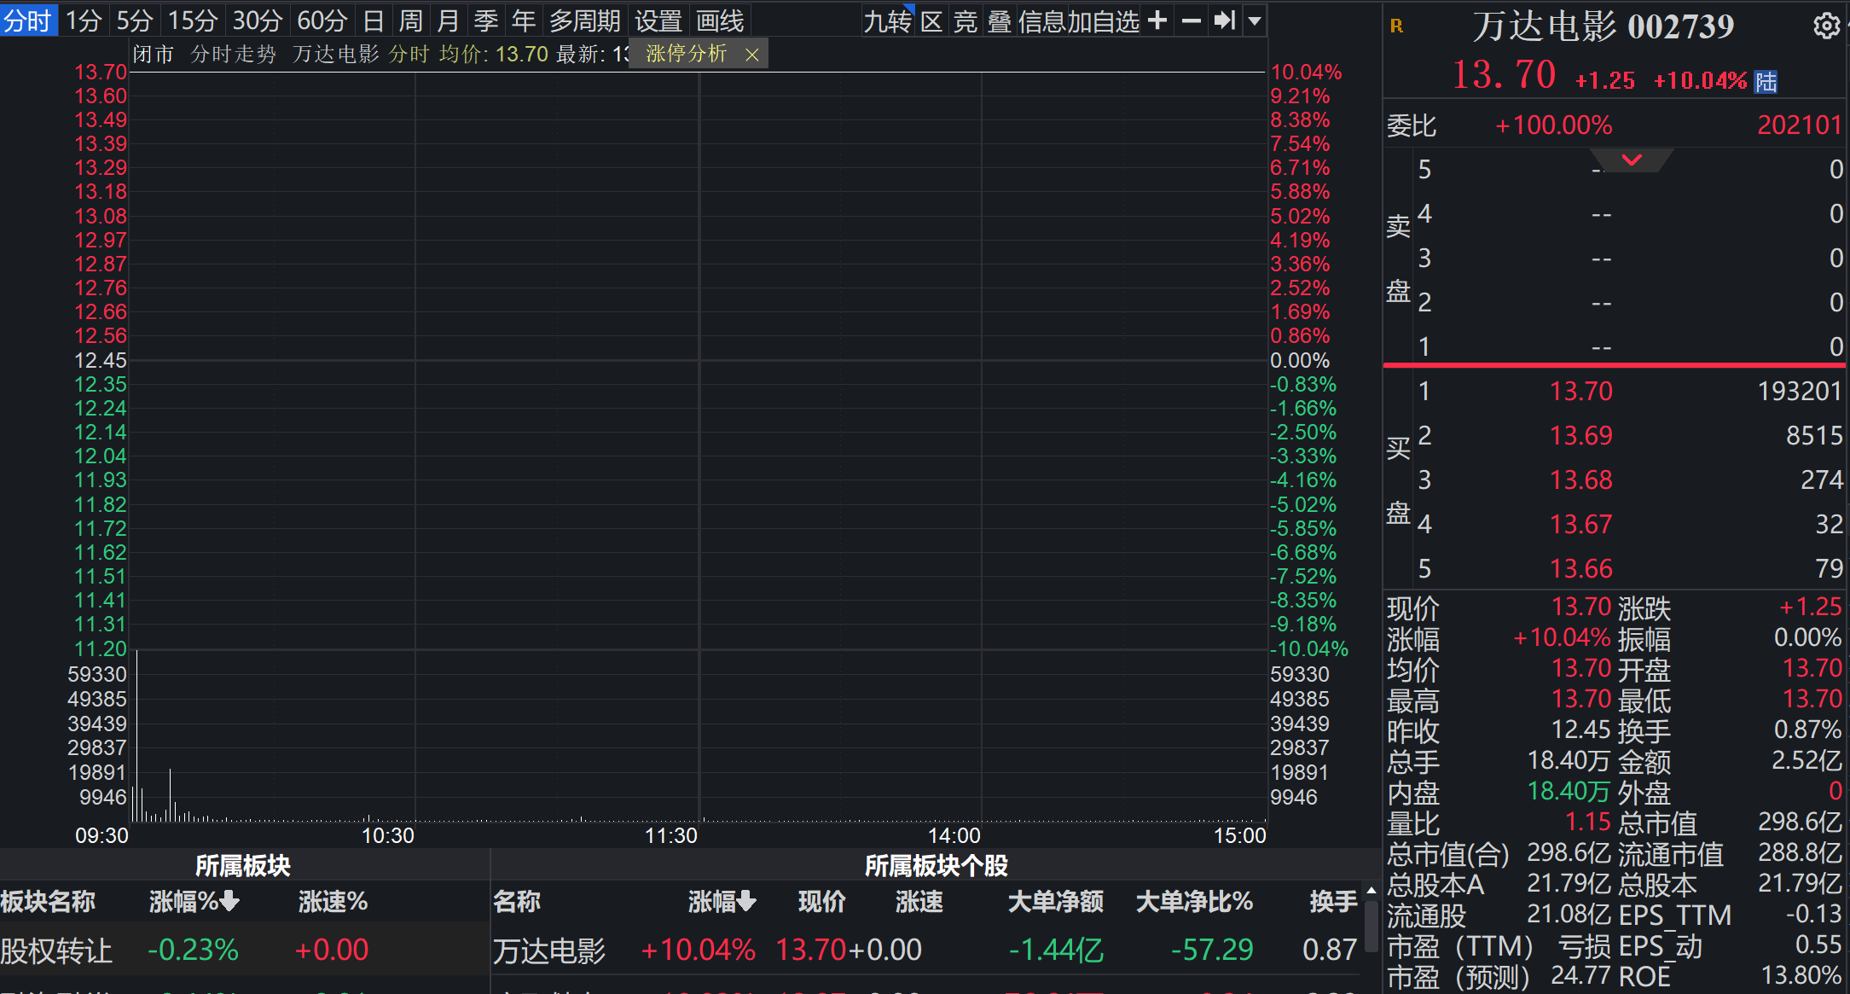This screenshot has height=994, width=1850.
Task: Show the yearly 年 chart
Action: tap(523, 20)
